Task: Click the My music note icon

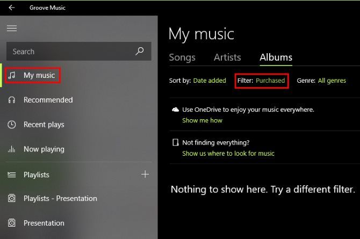Action: (x=12, y=75)
